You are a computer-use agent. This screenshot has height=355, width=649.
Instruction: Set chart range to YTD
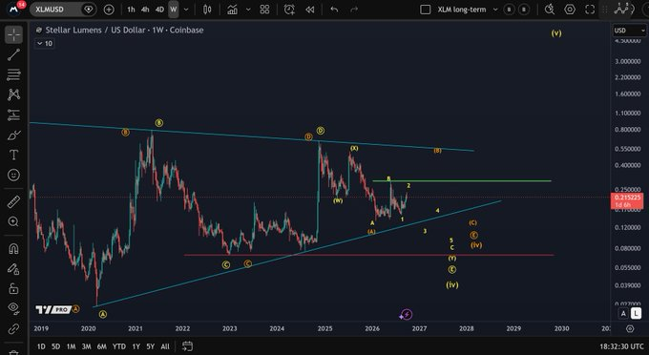click(119, 346)
